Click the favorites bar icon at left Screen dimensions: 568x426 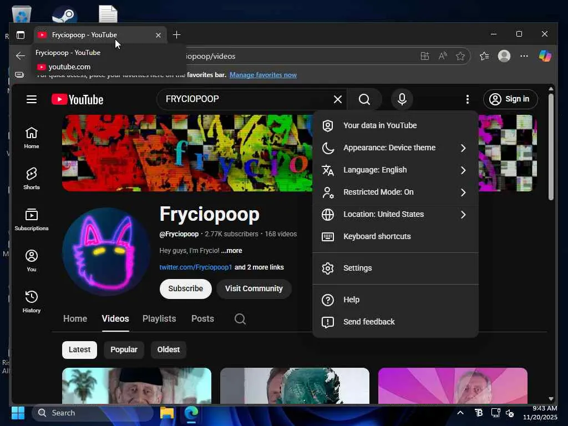tap(19, 75)
